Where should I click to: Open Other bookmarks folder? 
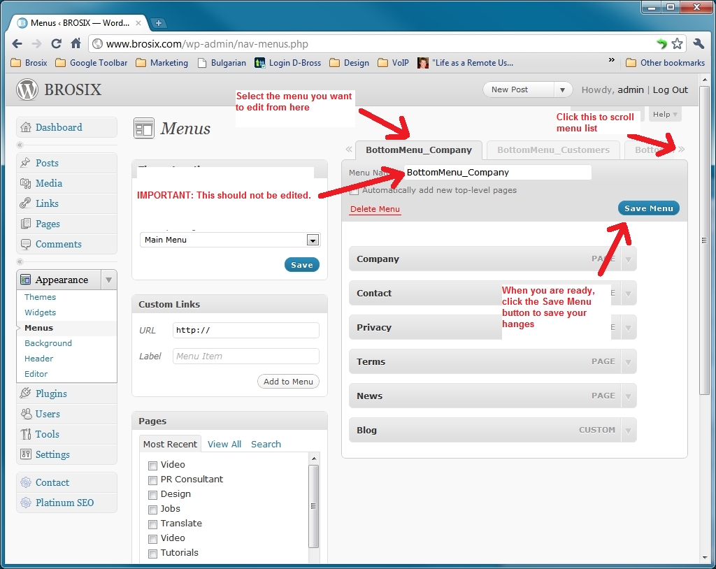(x=666, y=63)
